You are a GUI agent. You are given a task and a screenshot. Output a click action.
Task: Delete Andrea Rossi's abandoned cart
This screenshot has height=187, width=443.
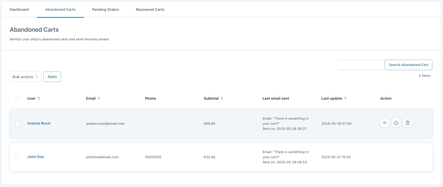click(x=407, y=123)
